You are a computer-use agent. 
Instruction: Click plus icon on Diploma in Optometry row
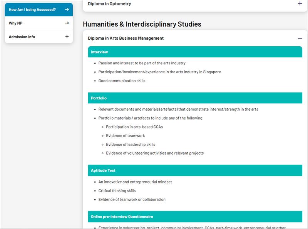[x=300, y=3]
